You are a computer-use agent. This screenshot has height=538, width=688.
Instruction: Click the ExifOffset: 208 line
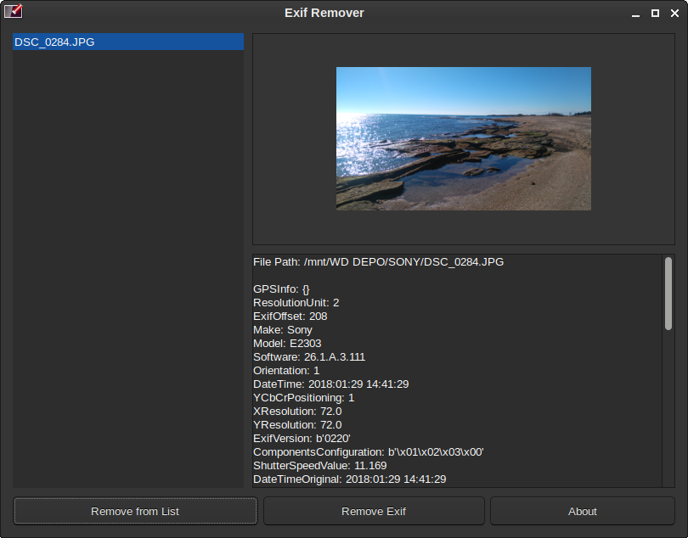pos(290,317)
